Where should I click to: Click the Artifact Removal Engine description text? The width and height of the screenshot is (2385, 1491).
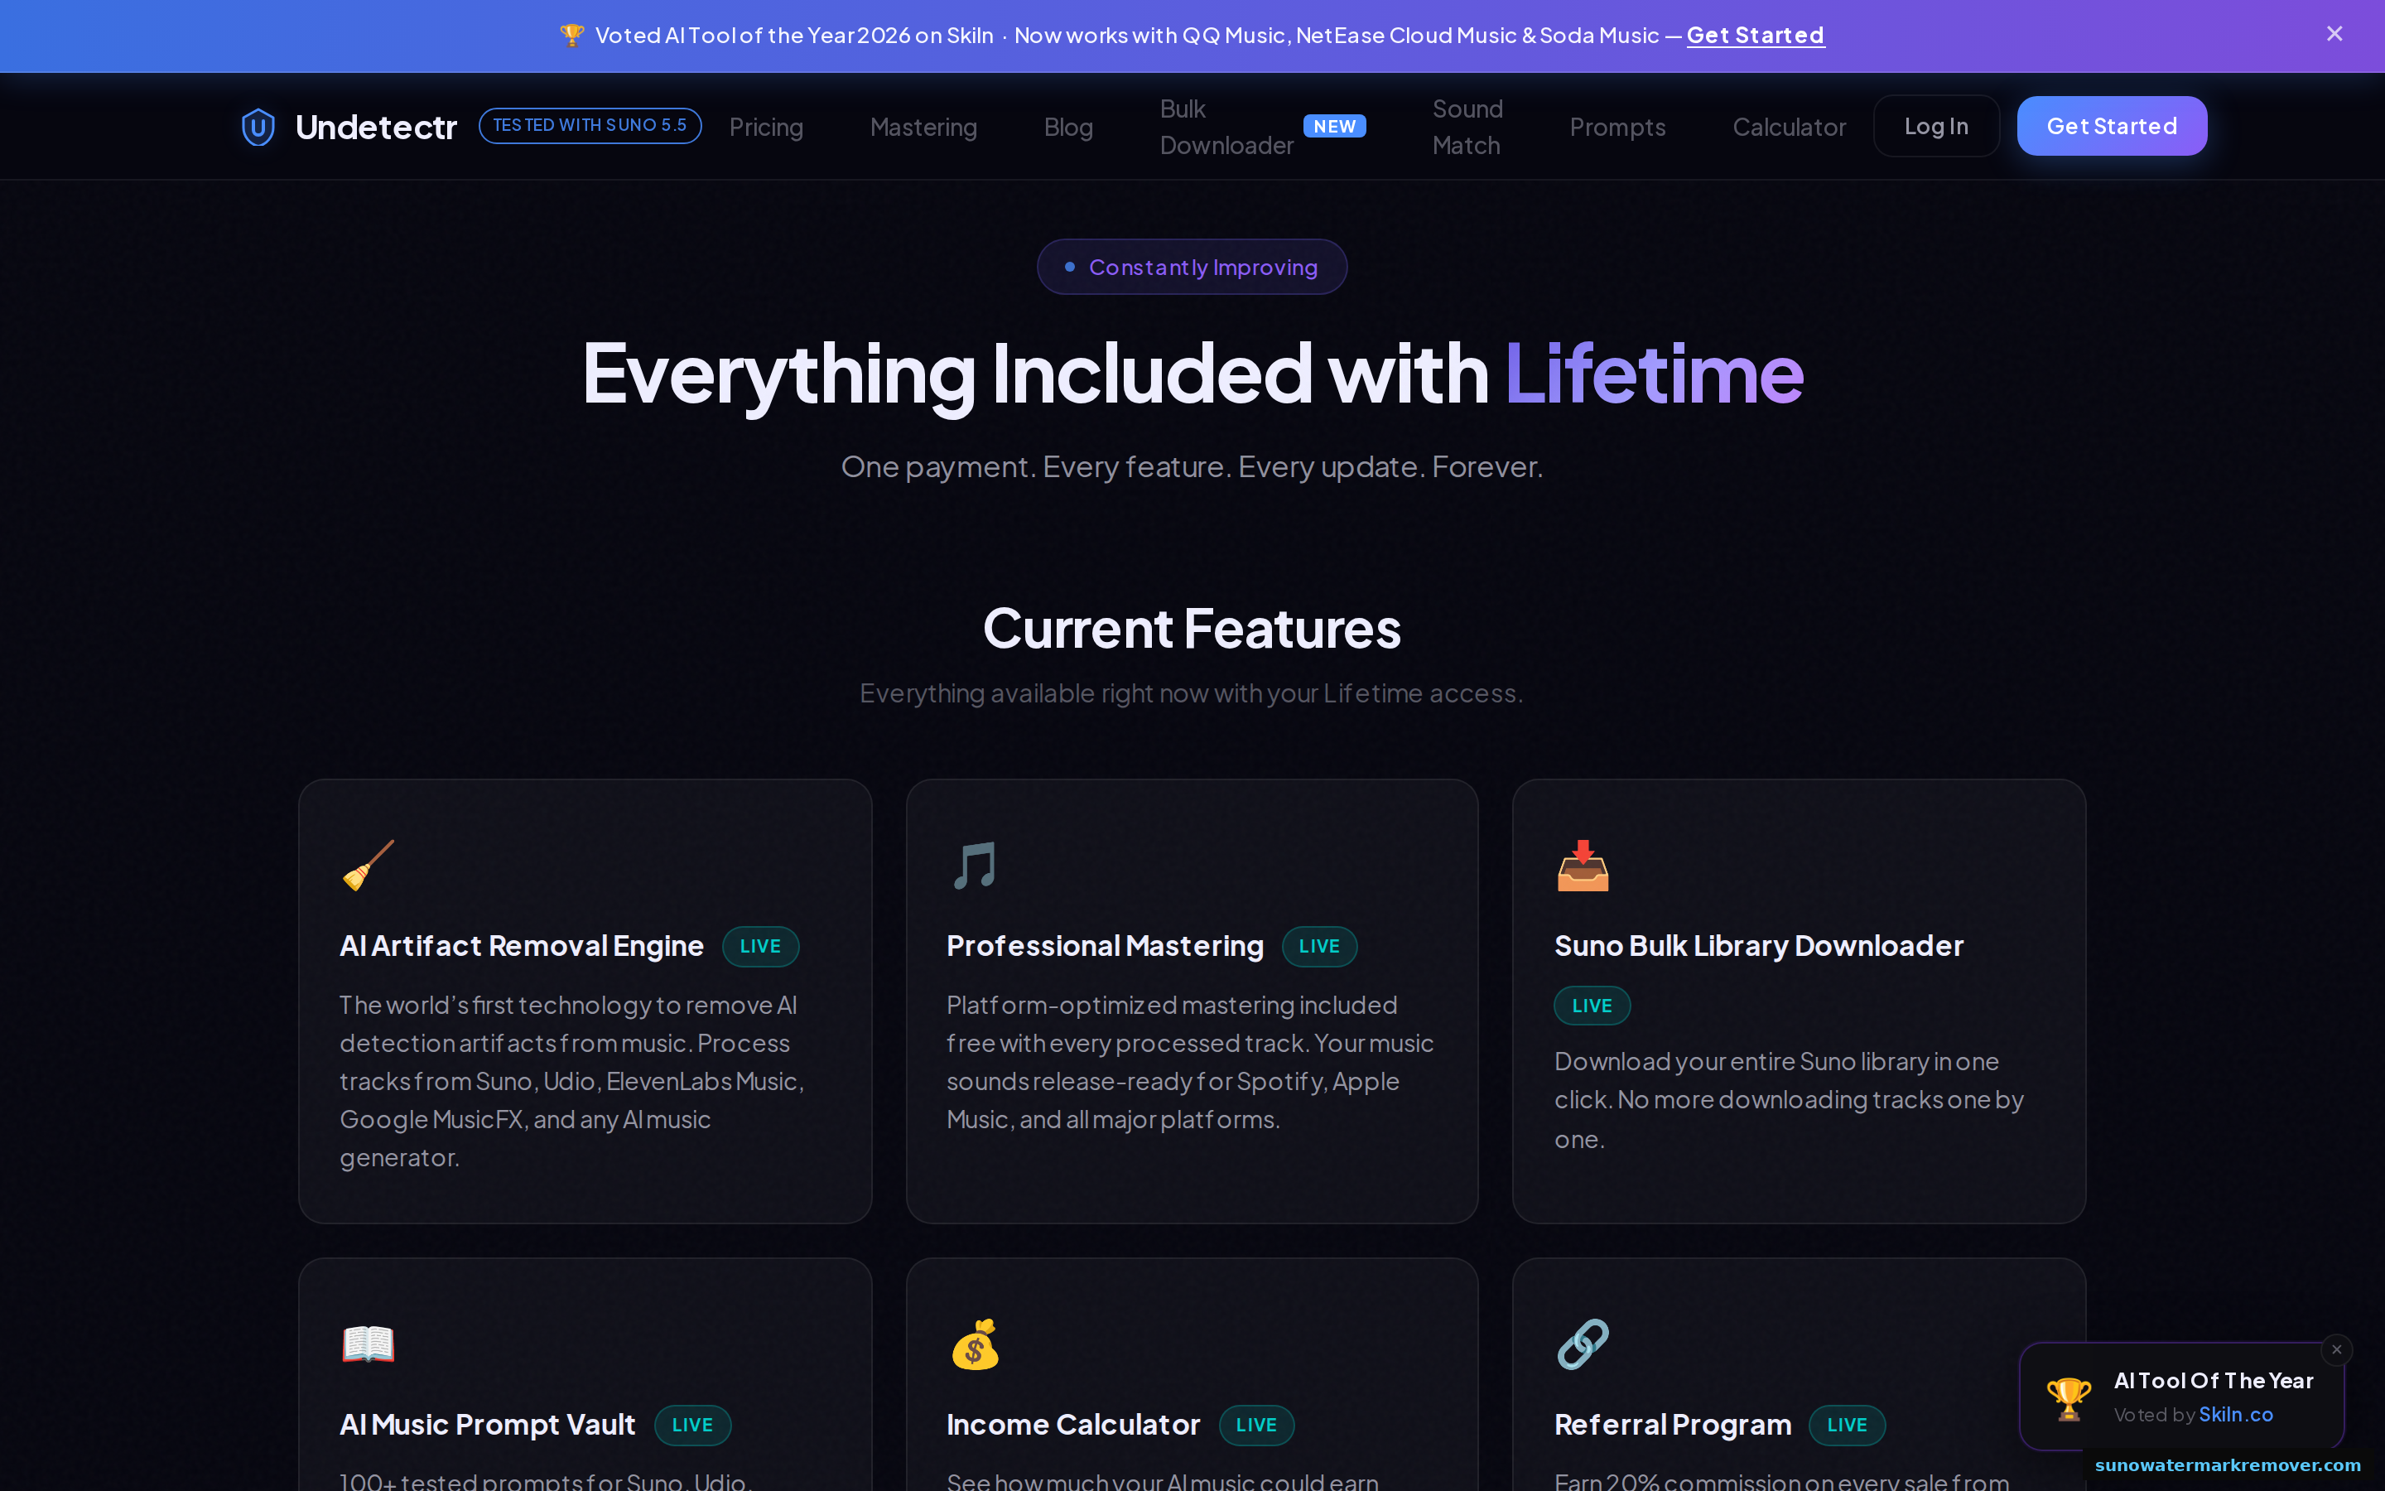point(571,1081)
